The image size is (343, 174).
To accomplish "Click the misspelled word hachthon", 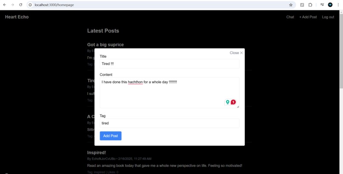I will (x=135, y=82).
